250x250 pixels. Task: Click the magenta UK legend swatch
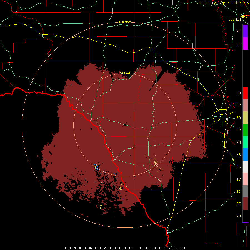tap(245, 43)
